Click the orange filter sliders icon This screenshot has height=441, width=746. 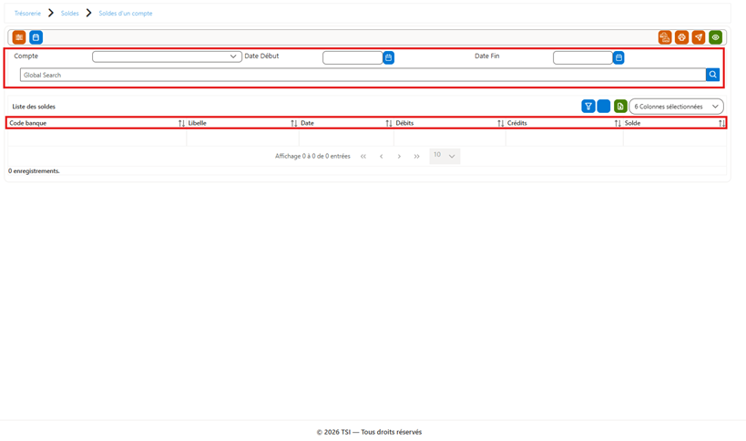pyautogui.click(x=19, y=37)
